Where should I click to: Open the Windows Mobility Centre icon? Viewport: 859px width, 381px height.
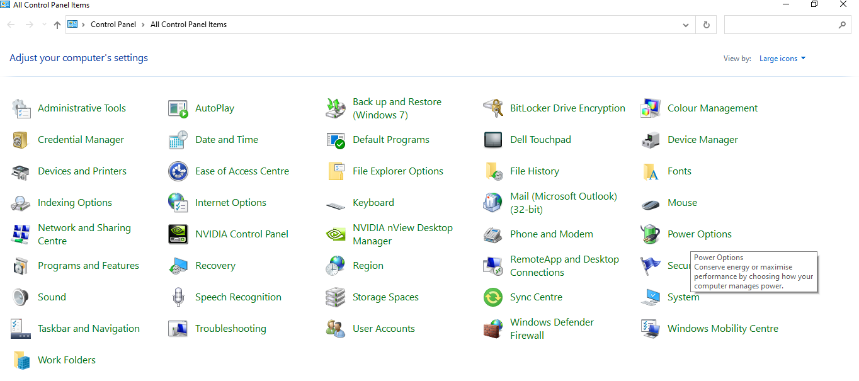pos(651,329)
